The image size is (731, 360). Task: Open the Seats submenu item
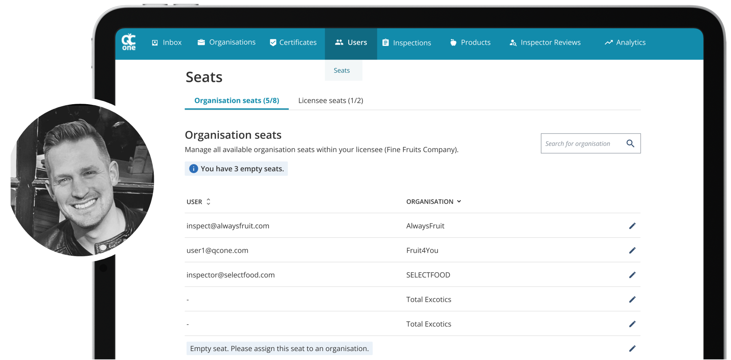tap(342, 71)
